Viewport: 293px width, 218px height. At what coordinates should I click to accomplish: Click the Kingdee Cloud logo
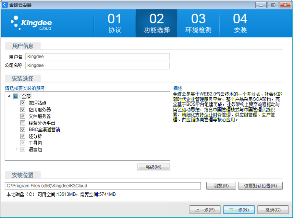[x=31, y=23]
